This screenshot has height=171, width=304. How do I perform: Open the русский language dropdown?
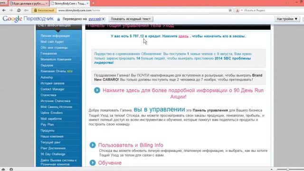(96, 19)
